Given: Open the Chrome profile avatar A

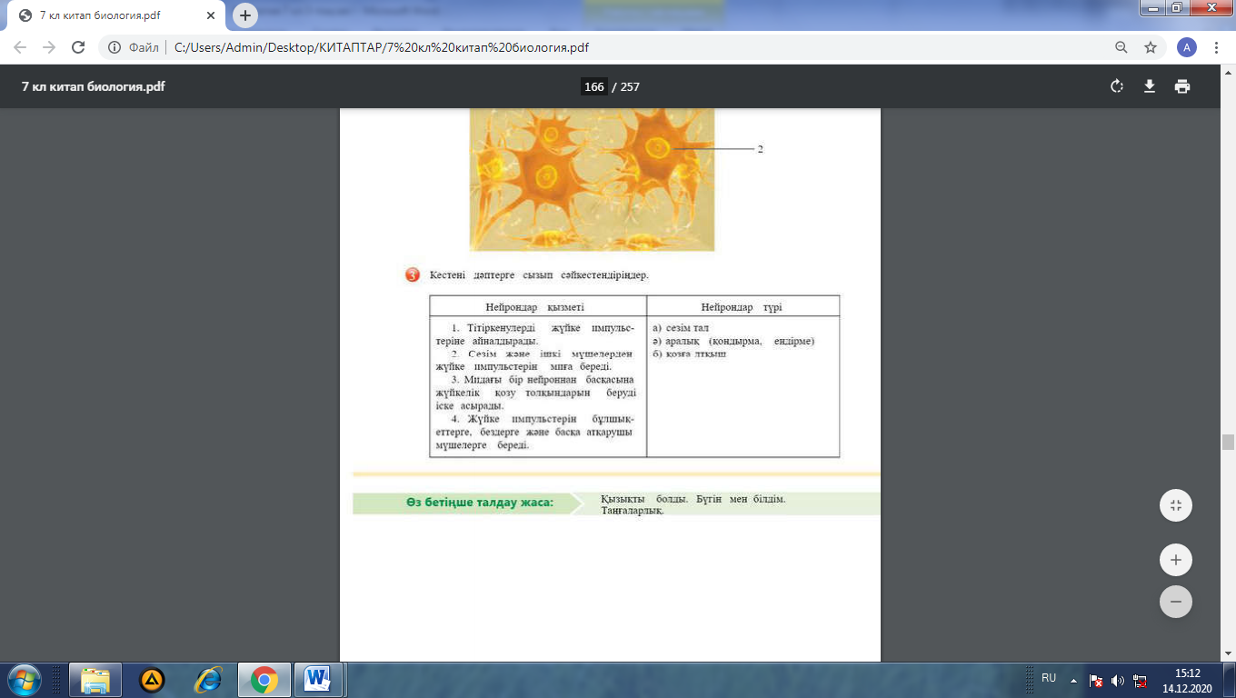Looking at the screenshot, I should tap(1186, 47).
